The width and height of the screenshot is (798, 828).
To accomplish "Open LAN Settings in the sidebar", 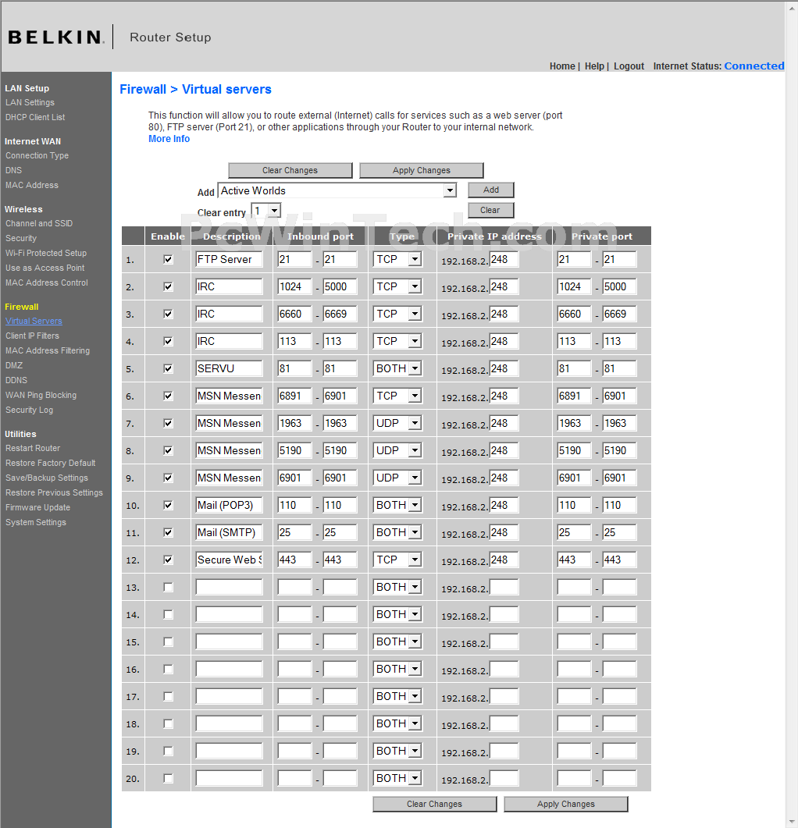I will click(30, 102).
